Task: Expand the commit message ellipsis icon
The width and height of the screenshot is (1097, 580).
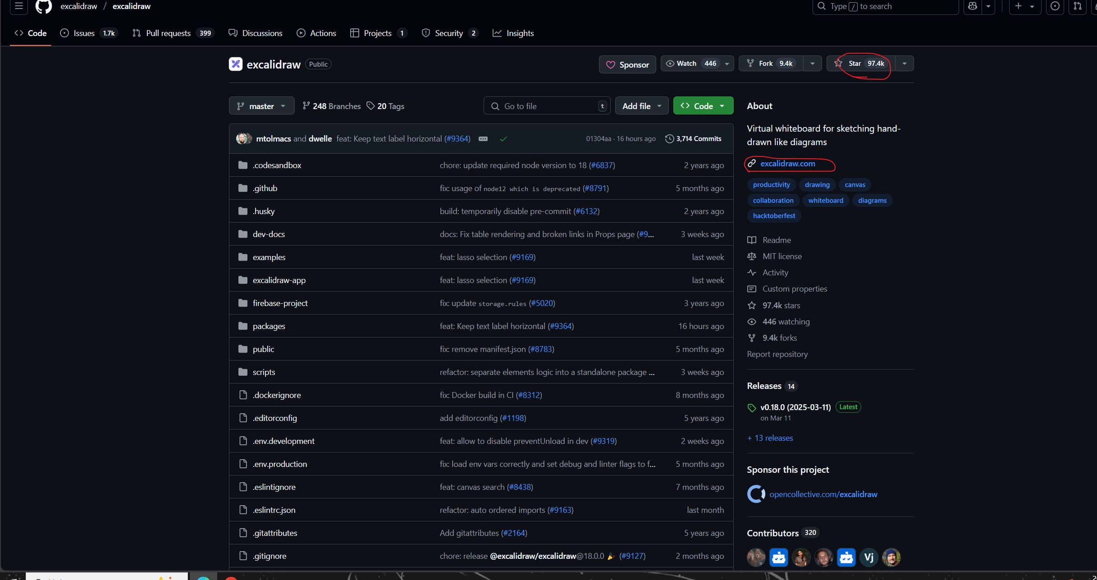Action: (483, 139)
